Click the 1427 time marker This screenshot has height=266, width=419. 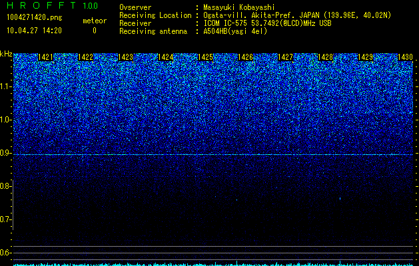(285, 57)
